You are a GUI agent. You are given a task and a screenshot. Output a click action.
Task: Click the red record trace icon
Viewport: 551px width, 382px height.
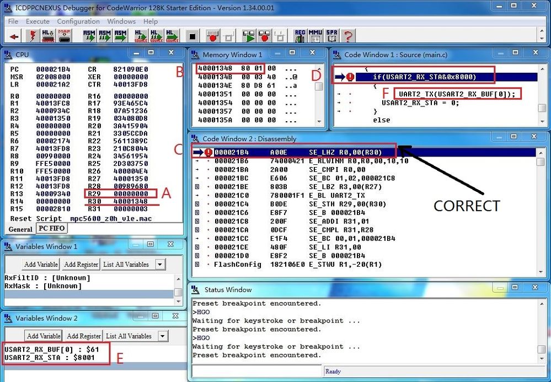click(265, 36)
